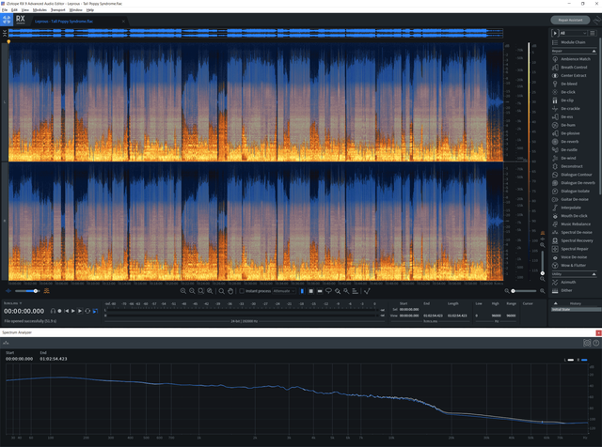Toggle loop playback in transport
This screenshot has width=602, height=447.
[87, 311]
